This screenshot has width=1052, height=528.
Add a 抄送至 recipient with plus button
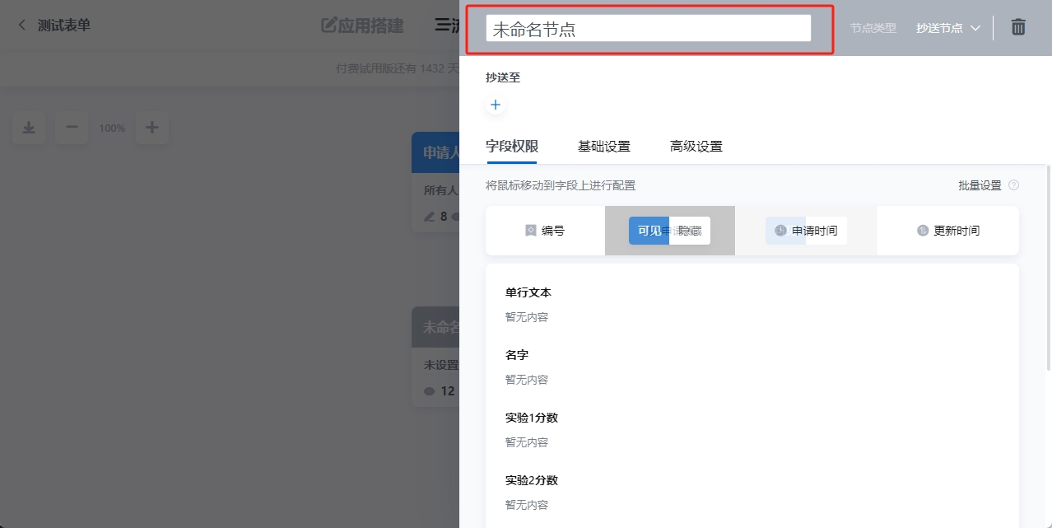click(x=496, y=105)
